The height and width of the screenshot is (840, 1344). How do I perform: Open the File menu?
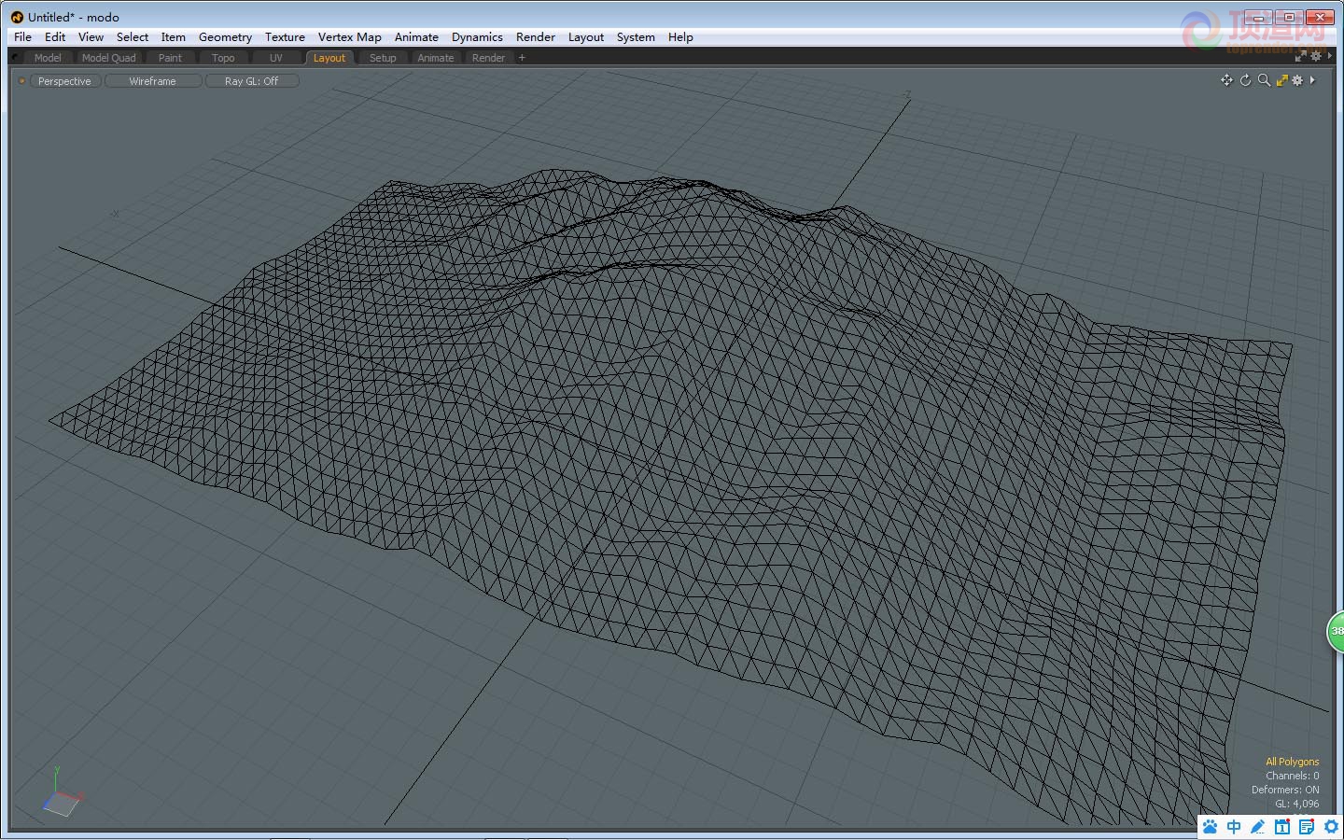(x=22, y=37)
